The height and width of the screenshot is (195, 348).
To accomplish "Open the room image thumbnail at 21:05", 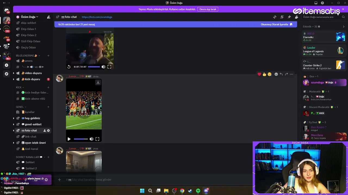I will pyautogui.click(x=84, y=161).
